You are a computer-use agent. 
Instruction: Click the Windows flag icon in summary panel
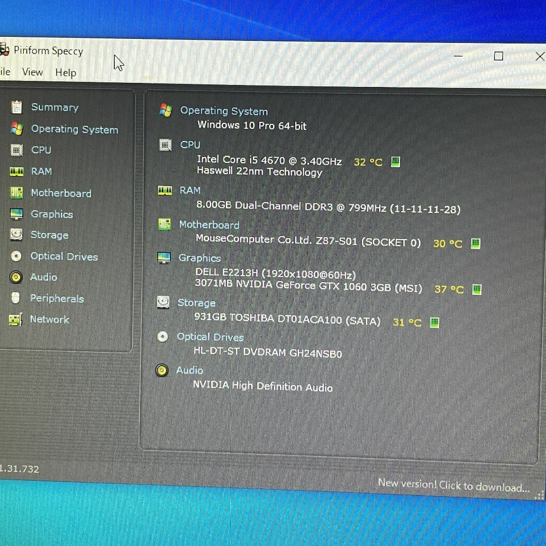tap(166, 110)
